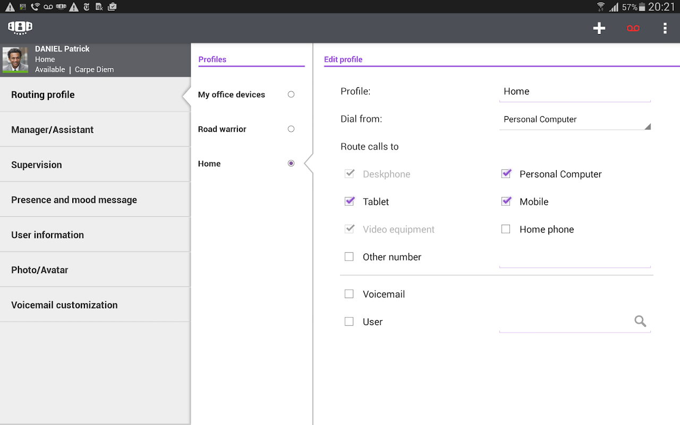680x425 pixels.
Task: Select the My office devices profile radio
Action: pos(291,95)
